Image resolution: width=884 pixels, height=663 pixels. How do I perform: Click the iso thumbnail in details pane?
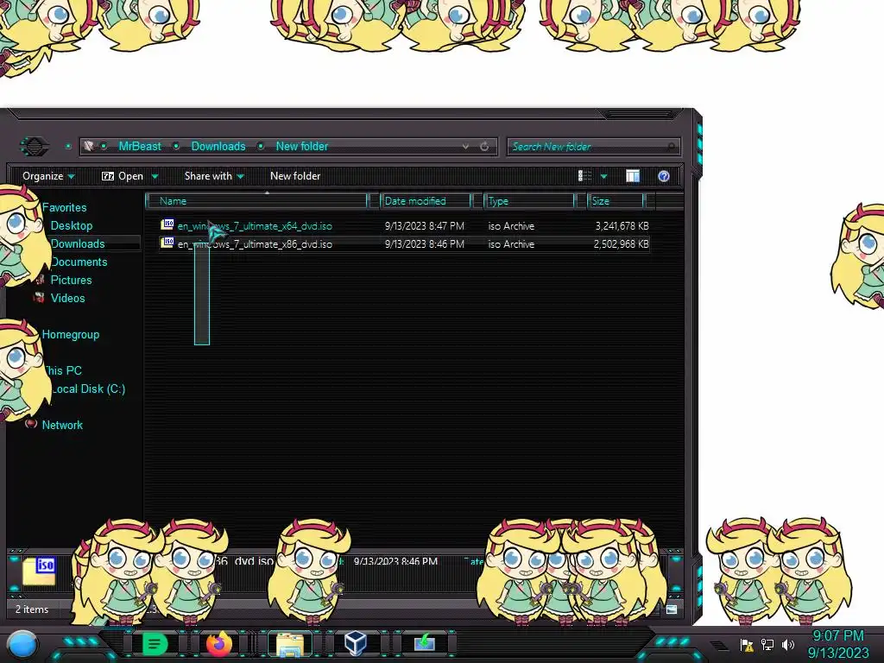tap(40, 571)
